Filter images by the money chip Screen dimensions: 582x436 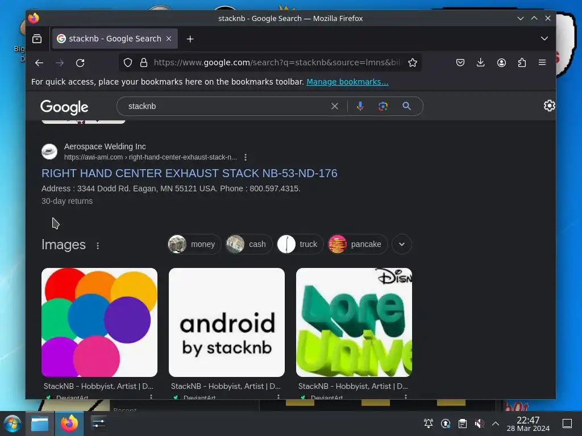coord(194,244)
